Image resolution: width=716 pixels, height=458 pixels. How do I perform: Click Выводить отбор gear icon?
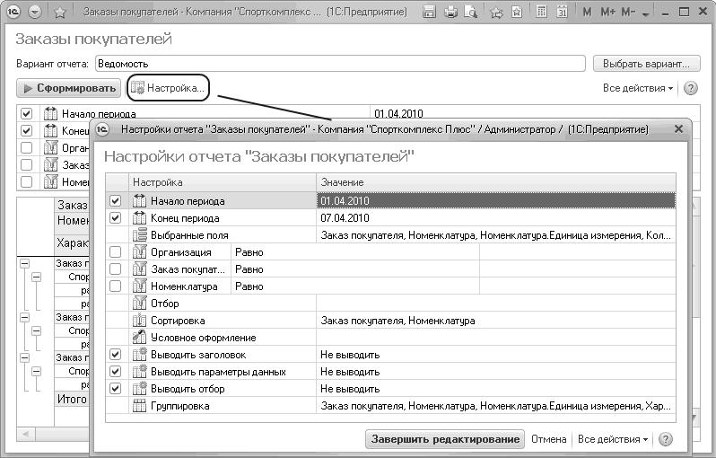(x=139, y=389)
